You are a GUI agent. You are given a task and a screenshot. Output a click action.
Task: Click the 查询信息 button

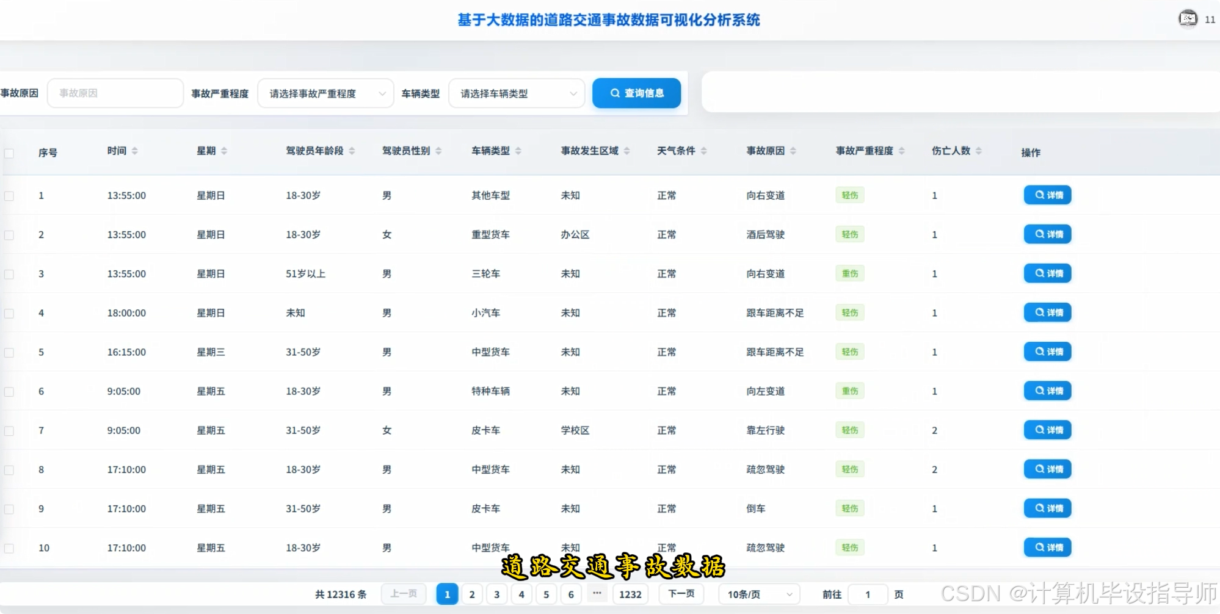click(x=636, y=93)
